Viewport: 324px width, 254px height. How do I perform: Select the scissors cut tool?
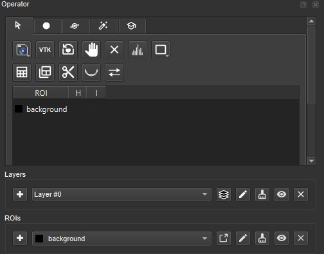pyautogui.click(x=68, y=72)
